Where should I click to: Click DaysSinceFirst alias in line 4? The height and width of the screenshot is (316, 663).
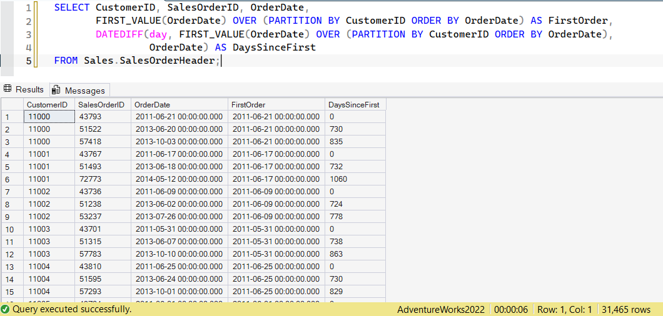275,47
